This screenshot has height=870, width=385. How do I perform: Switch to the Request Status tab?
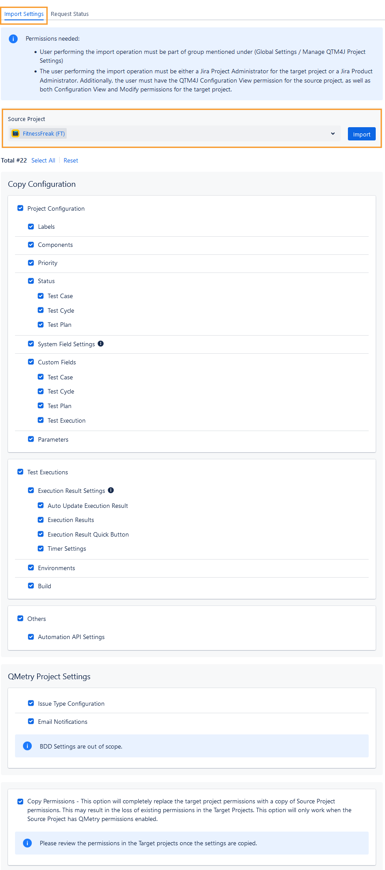pos(70,14)
